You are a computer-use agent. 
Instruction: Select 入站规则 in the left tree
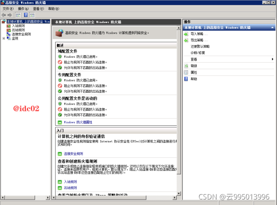pyautogui.click(x=18, y=26)
